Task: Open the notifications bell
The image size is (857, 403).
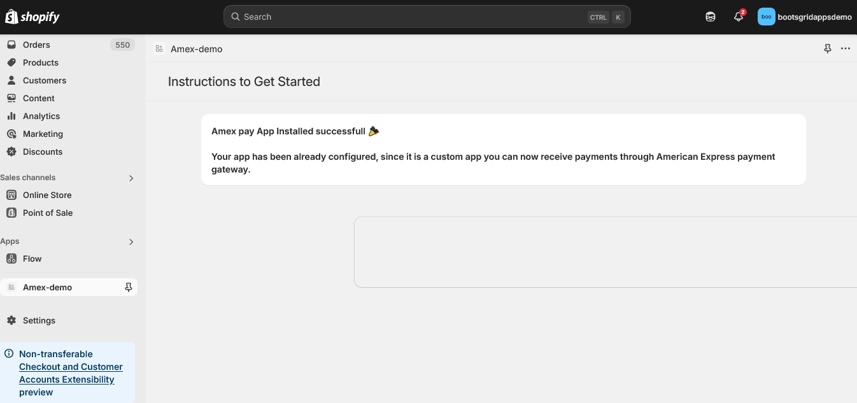Action: click(x=739, y=17)
